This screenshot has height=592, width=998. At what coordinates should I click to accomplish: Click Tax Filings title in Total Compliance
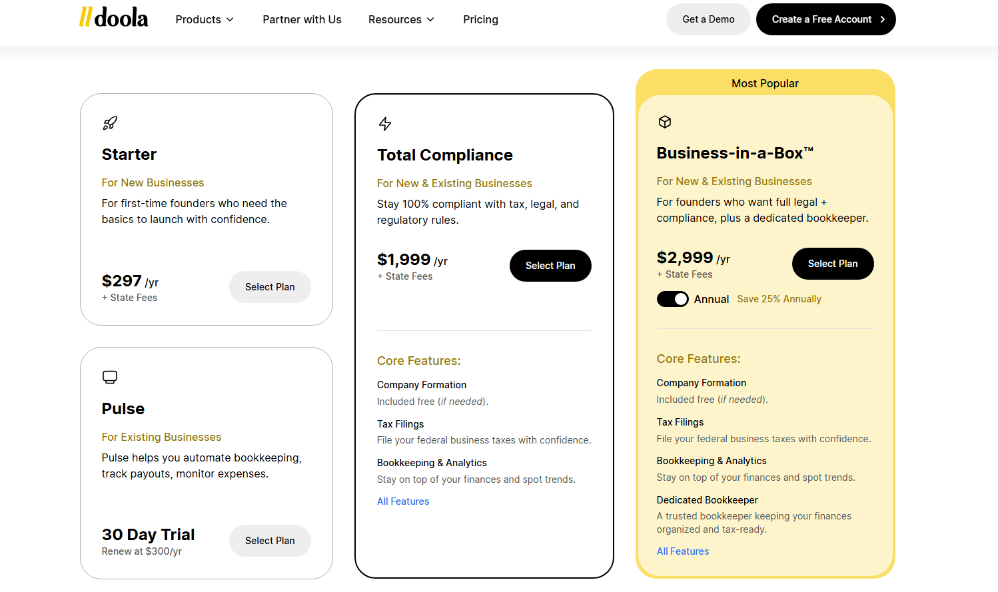click(400, 424)
